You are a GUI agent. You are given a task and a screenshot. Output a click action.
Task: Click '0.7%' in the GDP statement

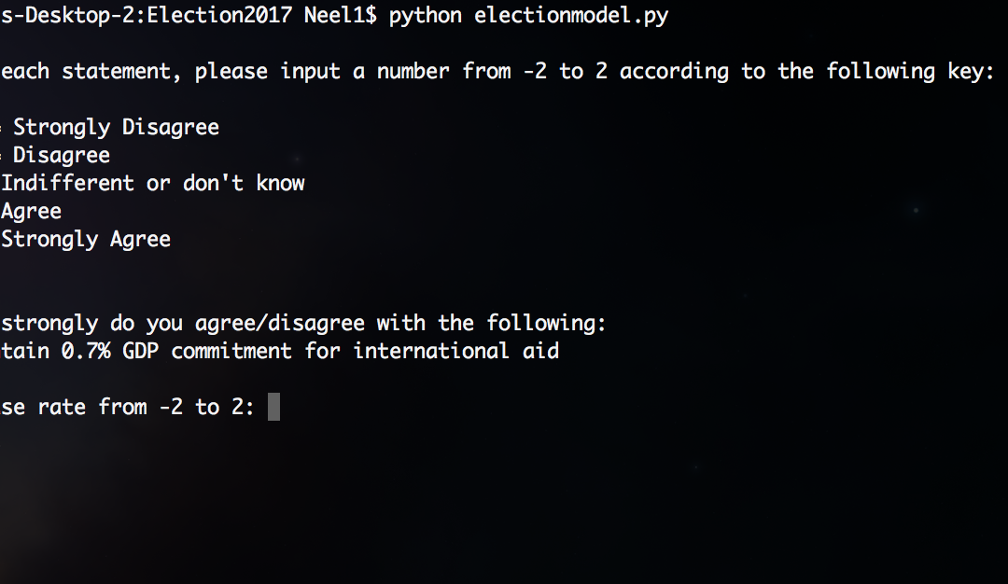86,352
